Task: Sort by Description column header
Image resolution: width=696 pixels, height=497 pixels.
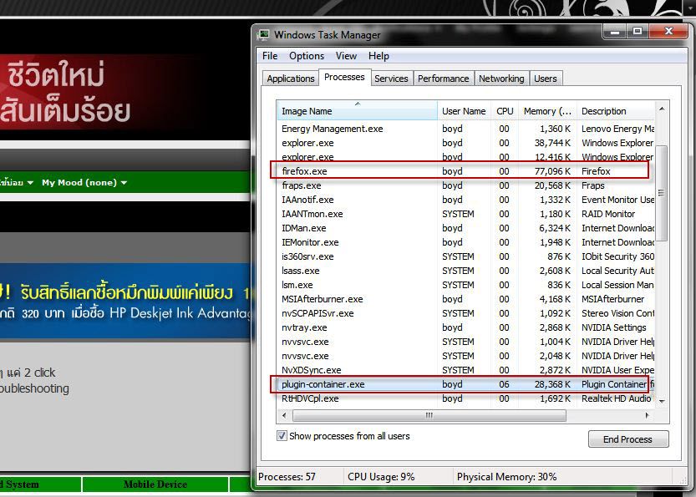Action: 616,111
